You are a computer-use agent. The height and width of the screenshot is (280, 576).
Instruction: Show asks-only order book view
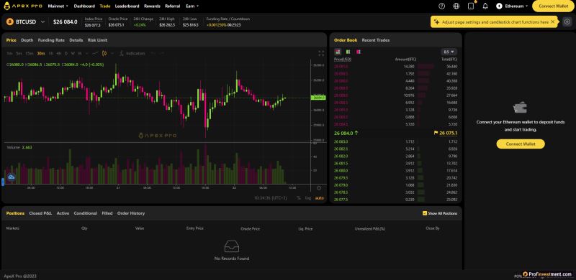click(x=358, y=52)
